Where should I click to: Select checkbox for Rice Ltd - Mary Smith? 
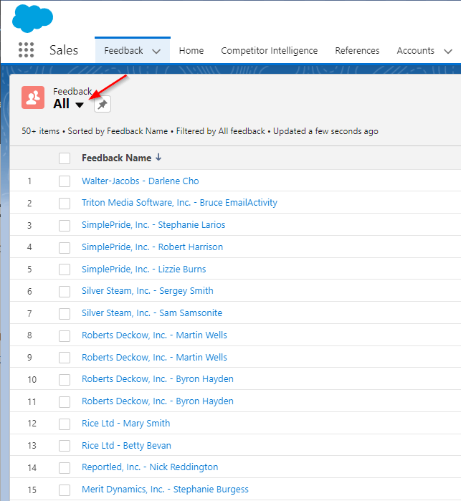65,424
